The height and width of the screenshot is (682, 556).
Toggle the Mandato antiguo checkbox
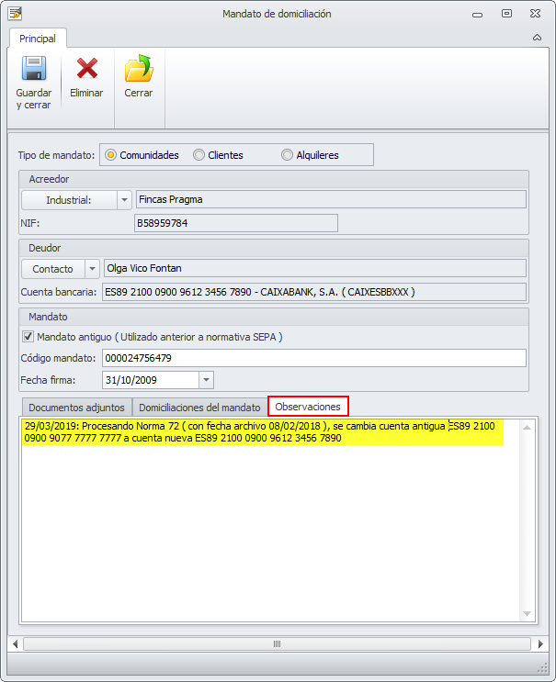(x=28, y=336)
